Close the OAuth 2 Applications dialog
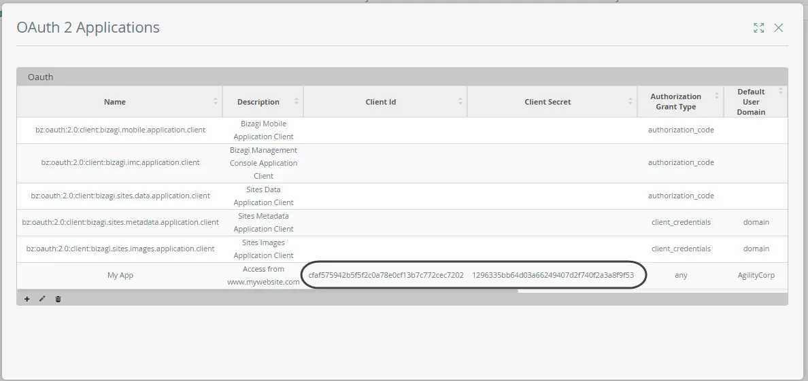The width and height of the screenshot is (808, 381). click(x=779, y=28)
